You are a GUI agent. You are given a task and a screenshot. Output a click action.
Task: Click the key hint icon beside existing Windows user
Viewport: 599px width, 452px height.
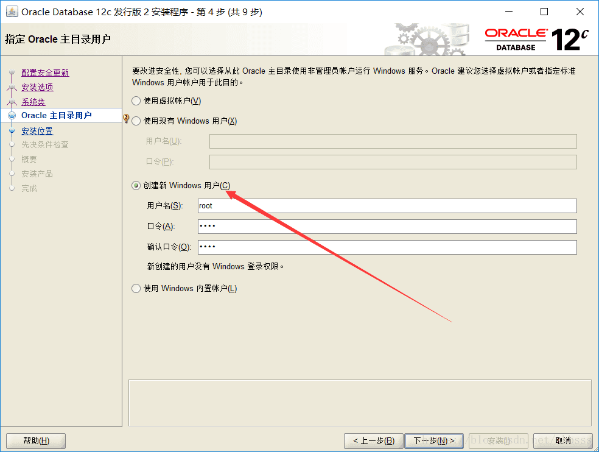127,119
